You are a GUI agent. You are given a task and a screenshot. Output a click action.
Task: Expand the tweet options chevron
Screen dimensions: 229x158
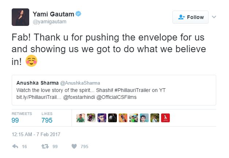click(214, 17)
